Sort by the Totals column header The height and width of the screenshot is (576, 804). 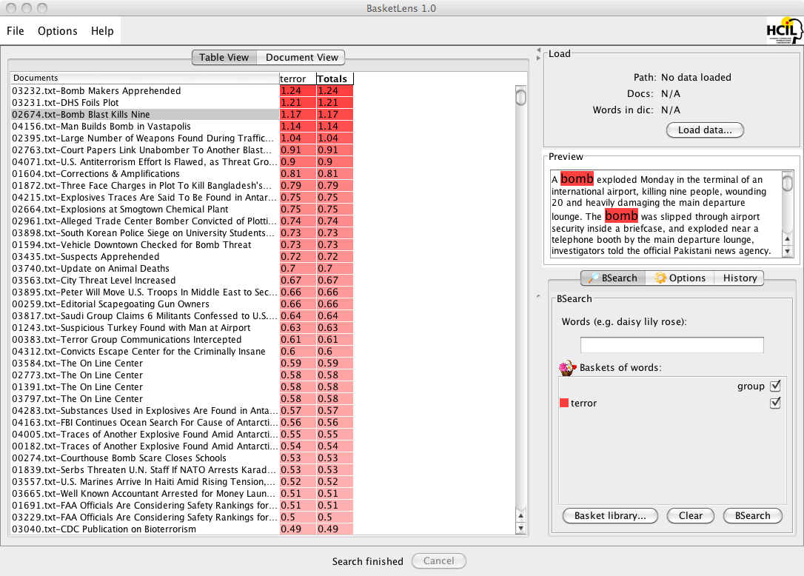[335, 78]
